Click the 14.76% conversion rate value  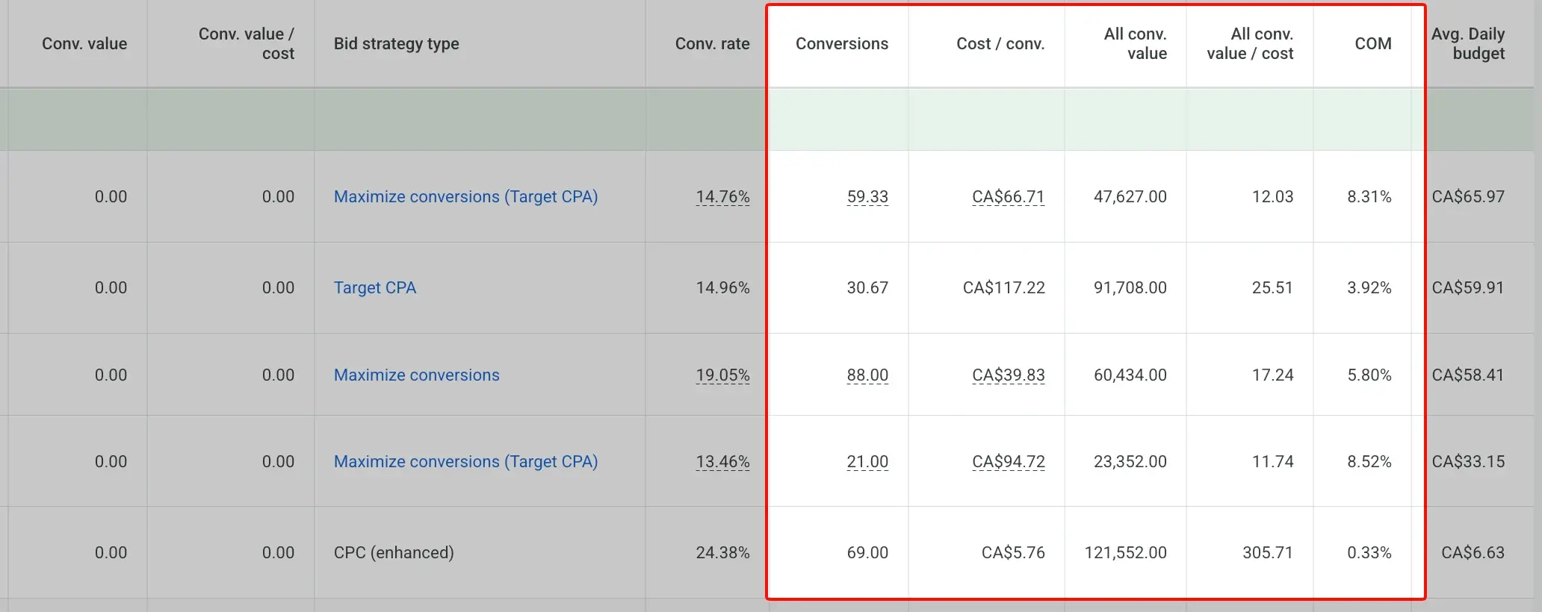pyautogui.click(x=722, y=196)
